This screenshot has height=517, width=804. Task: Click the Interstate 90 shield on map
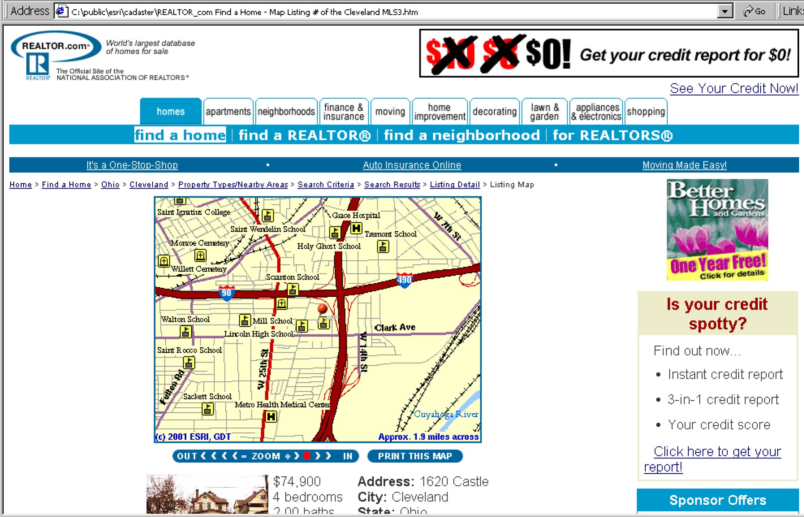[x=226, y=293]
